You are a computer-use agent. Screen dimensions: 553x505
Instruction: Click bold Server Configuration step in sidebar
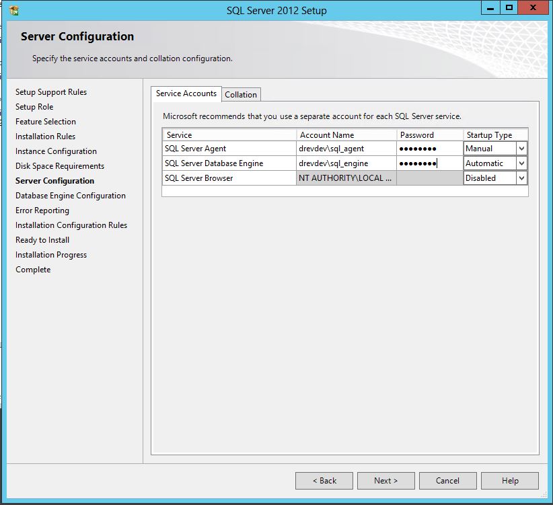54,181
